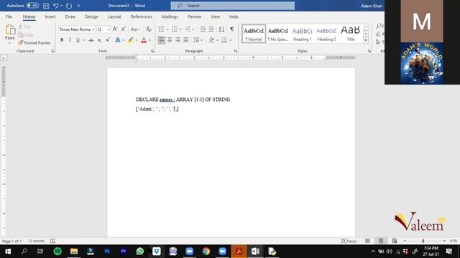Image resolution: width=460 pixels, height=258 pixels.
Task: Switch to the Layout tab
Action: click(114, 16)
